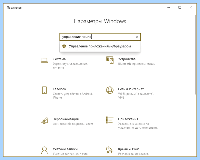The image size is (200, 160).
Task: Open the Сеть и Интернет category link
Action: click(131, 89)
